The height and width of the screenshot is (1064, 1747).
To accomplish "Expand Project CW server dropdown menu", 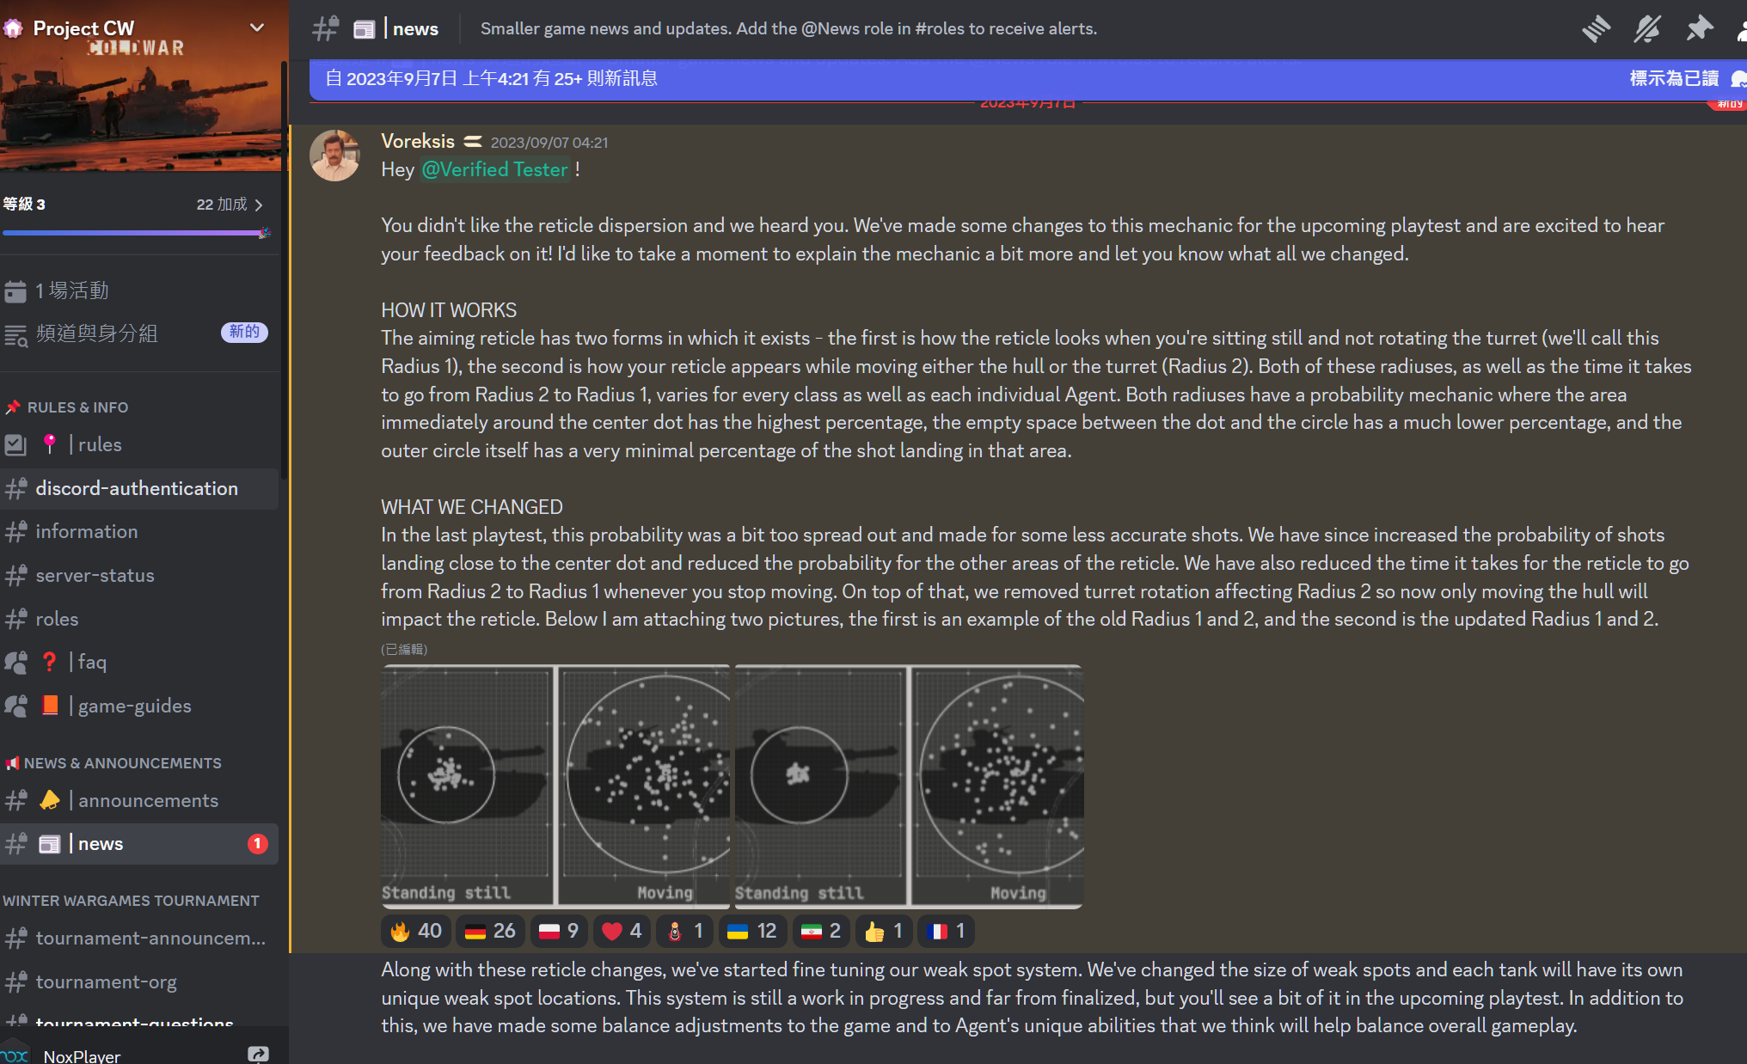I will pyautogui.click(x=256, y=28).
